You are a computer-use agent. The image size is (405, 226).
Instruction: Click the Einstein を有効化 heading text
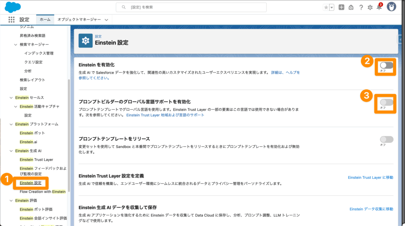tap(97, 65)
